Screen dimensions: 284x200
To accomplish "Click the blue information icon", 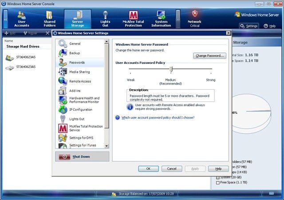I will click(130, 107).
